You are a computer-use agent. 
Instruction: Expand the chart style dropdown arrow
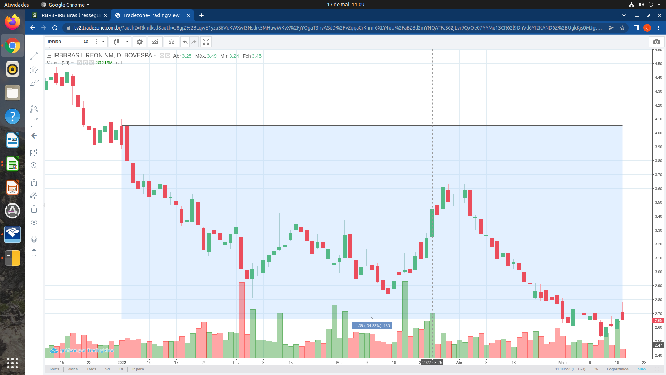click(127, 42)
